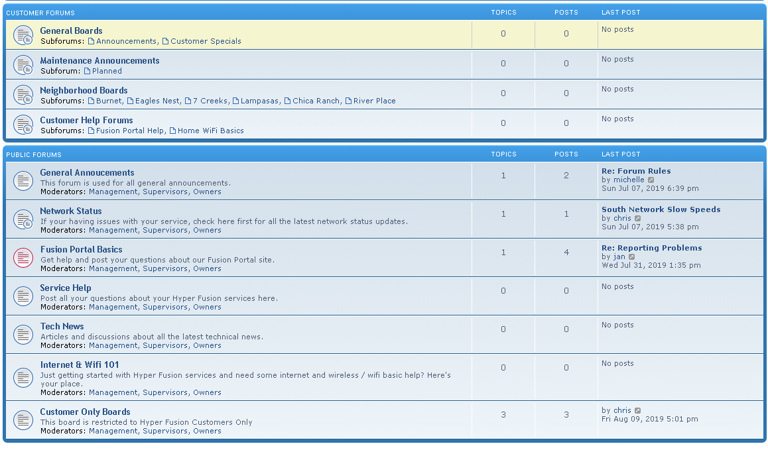Open the River Place subforum
Viewport: 768px width, 452px height.
point(375,101)
